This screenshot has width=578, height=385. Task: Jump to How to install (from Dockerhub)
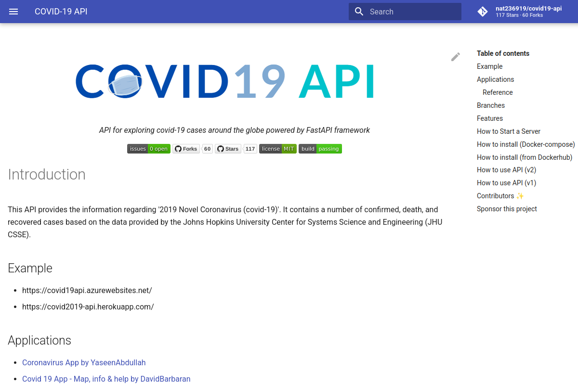pyautogui.click(x=525, y=157)
